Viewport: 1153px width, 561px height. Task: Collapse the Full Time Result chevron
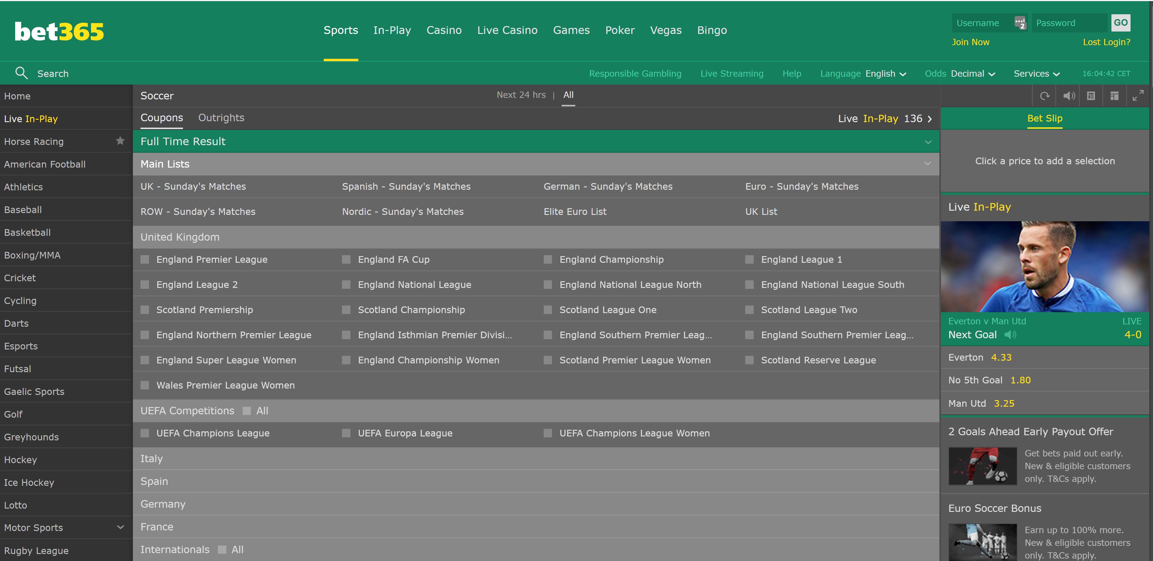(928, 142)
